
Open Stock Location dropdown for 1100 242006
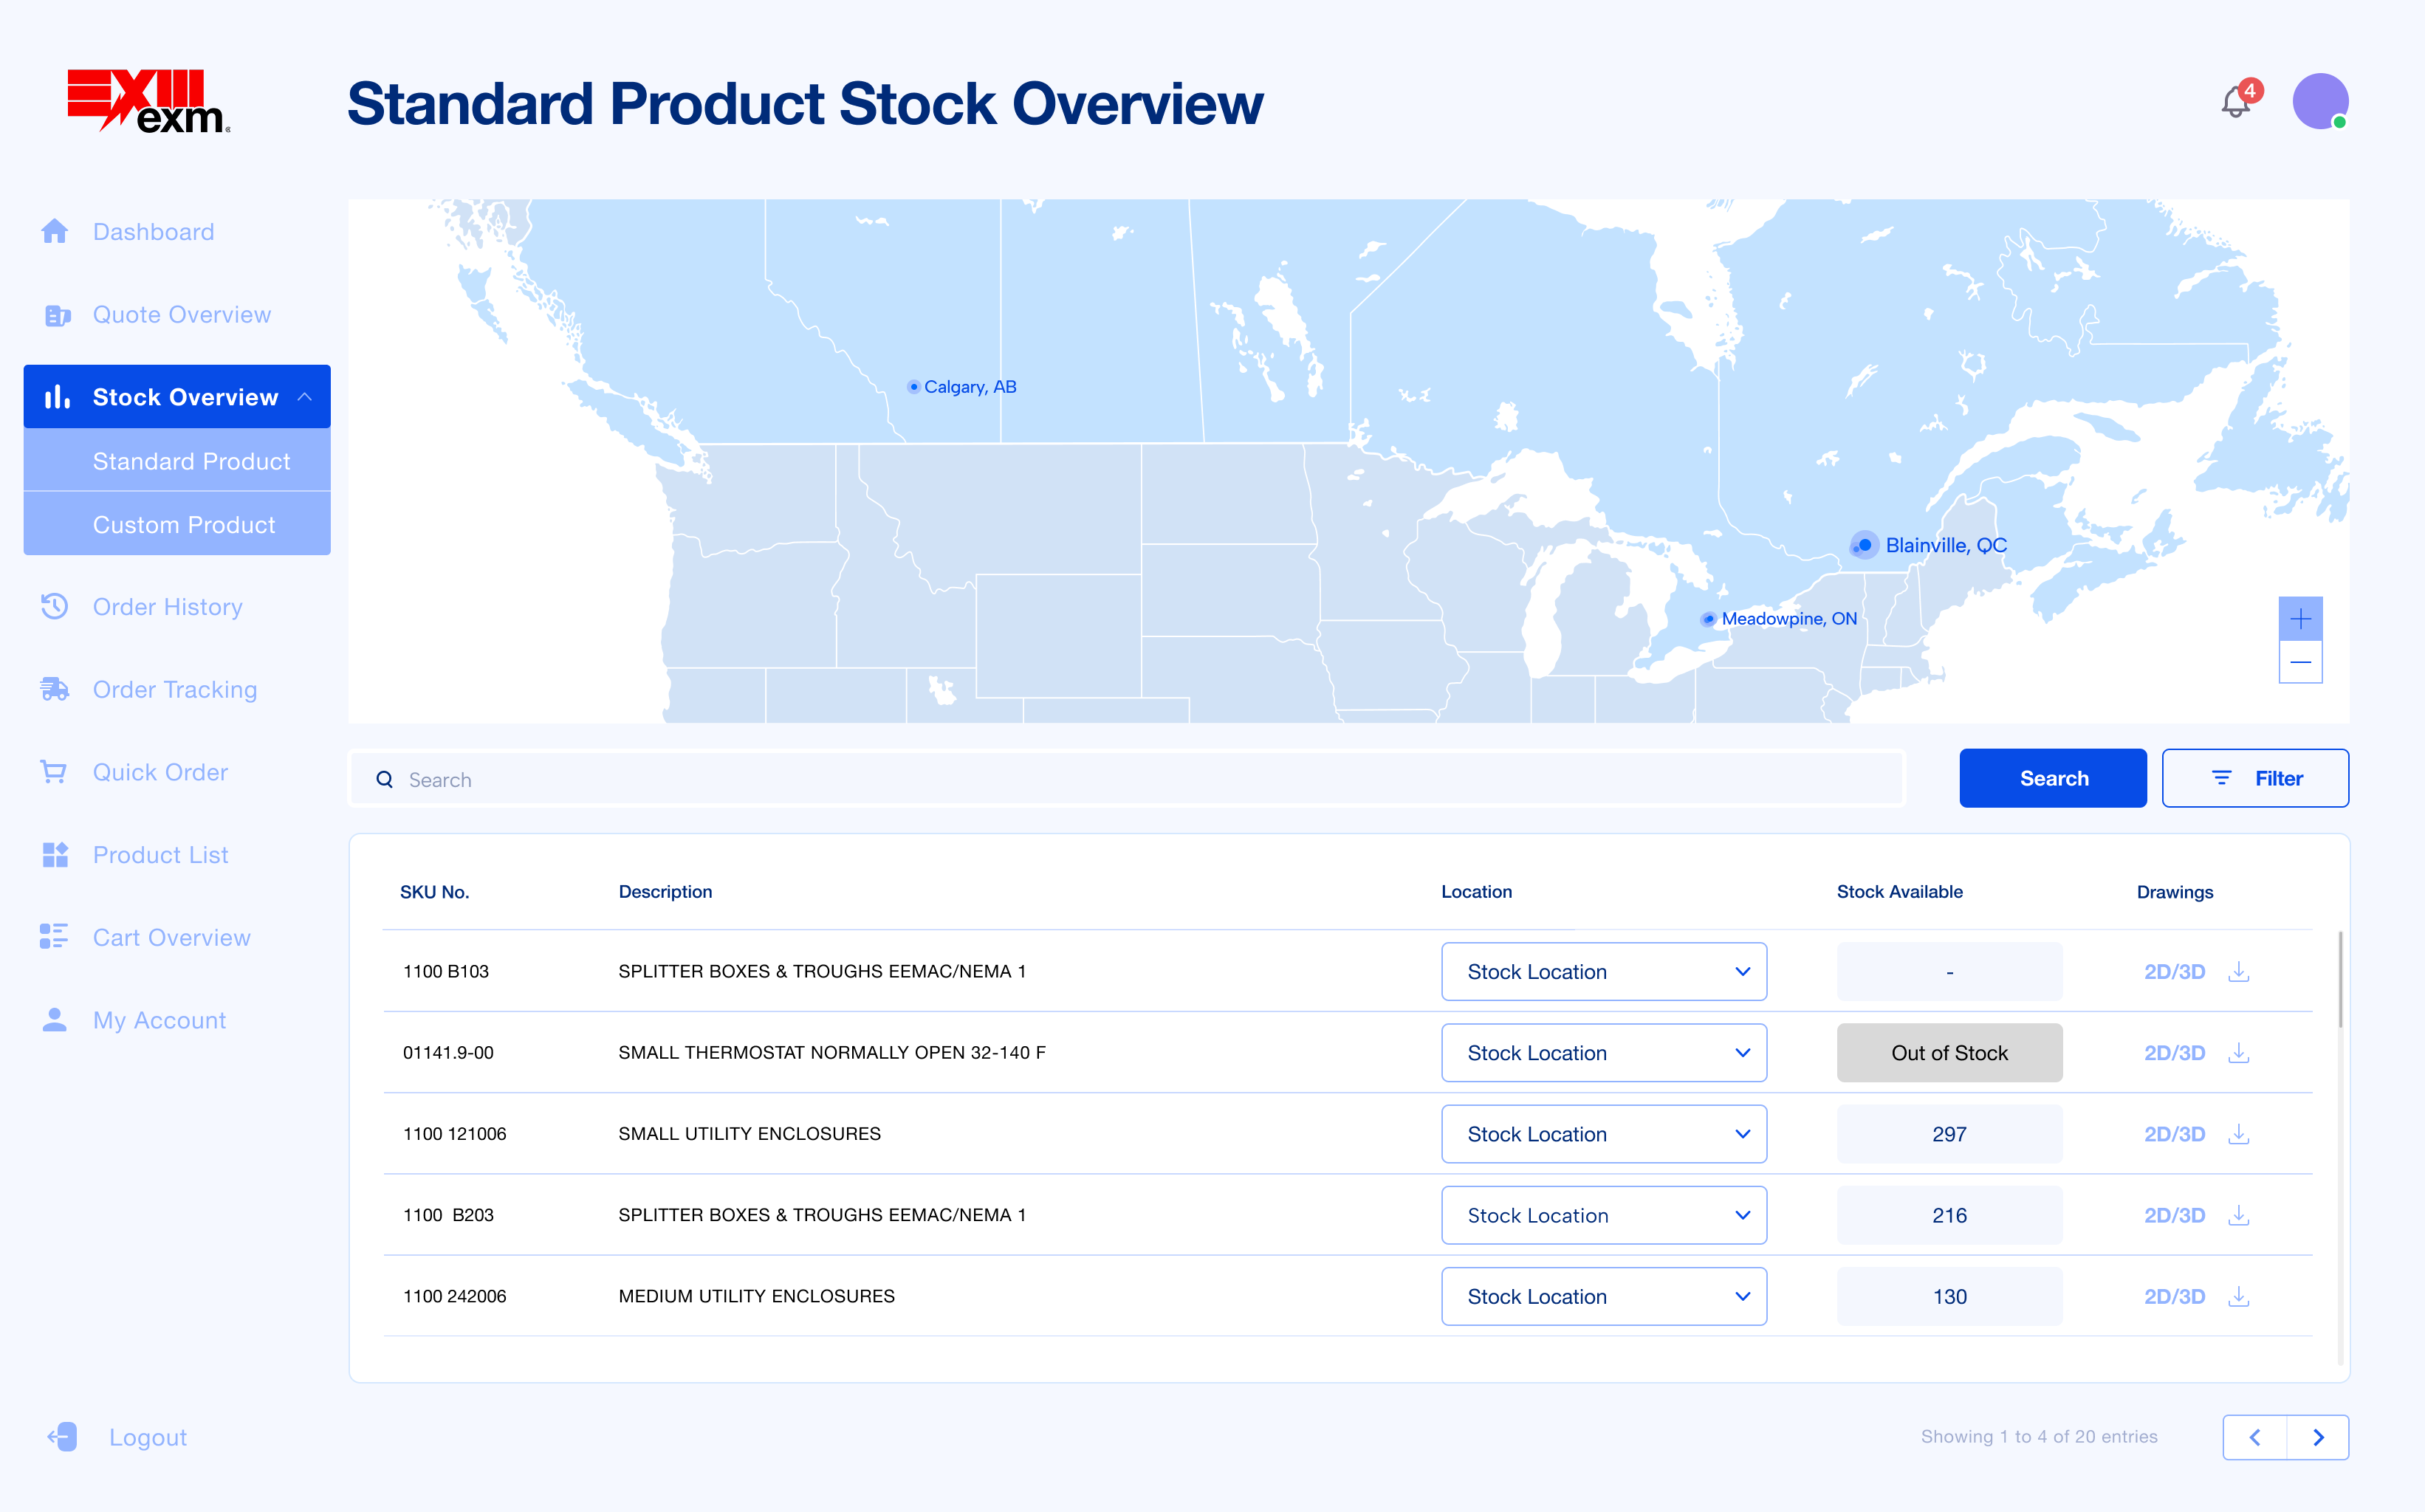[x=1603, y=1296]
